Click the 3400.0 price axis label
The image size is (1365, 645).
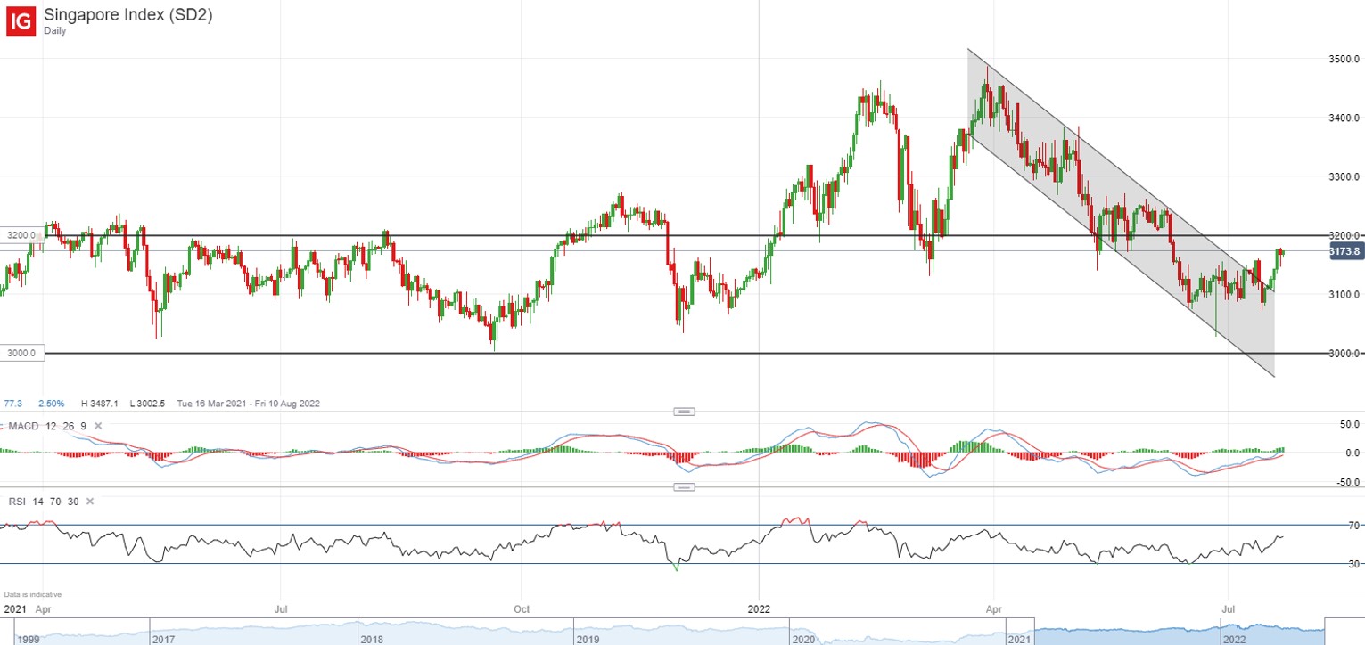coord(1344,118)
